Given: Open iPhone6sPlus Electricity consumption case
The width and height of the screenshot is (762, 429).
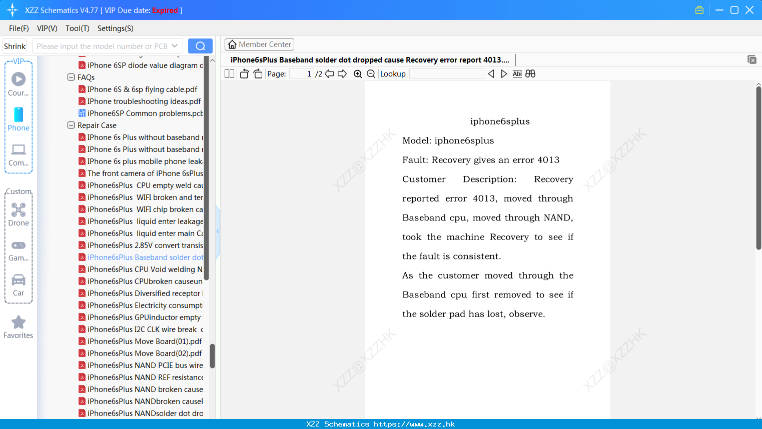Looking at the screenshot, I should tap(141, 305).
